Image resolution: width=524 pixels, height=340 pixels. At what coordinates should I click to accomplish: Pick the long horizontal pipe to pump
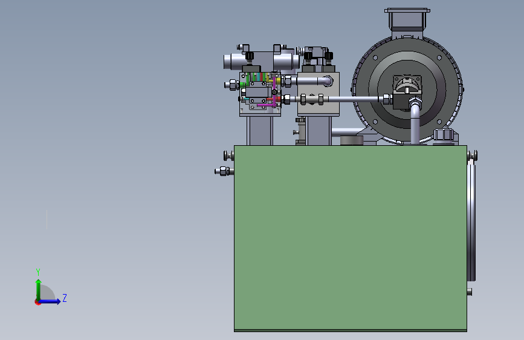[354, 99]
